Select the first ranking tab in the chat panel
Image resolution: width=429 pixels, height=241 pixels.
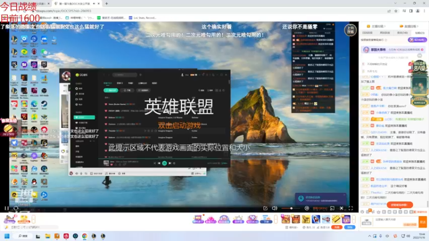tap(367, 33)
